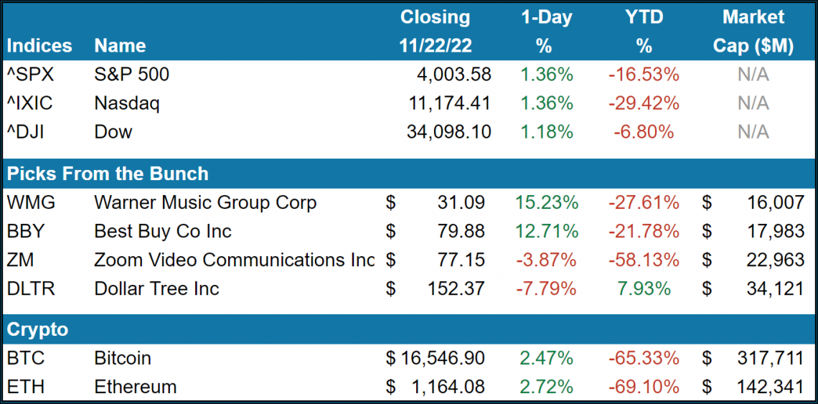
Task: Select the Crypto section header
Action: [37, 329]
